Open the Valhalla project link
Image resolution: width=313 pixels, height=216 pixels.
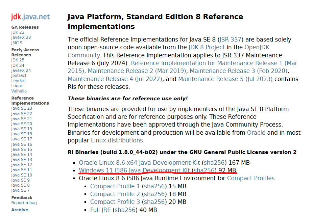coord(19,91)
